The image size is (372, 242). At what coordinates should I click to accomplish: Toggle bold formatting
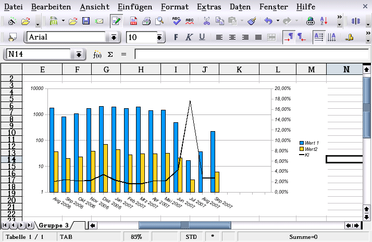pyautogui.click(x=176, y=37)
